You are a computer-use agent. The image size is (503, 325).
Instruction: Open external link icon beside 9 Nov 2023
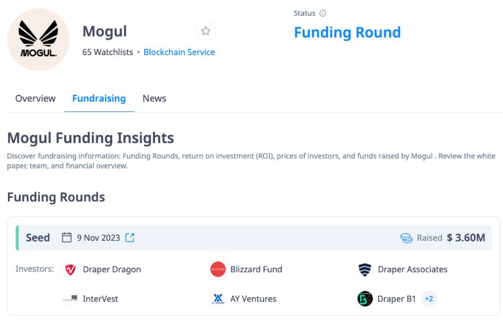coord(130,238)
